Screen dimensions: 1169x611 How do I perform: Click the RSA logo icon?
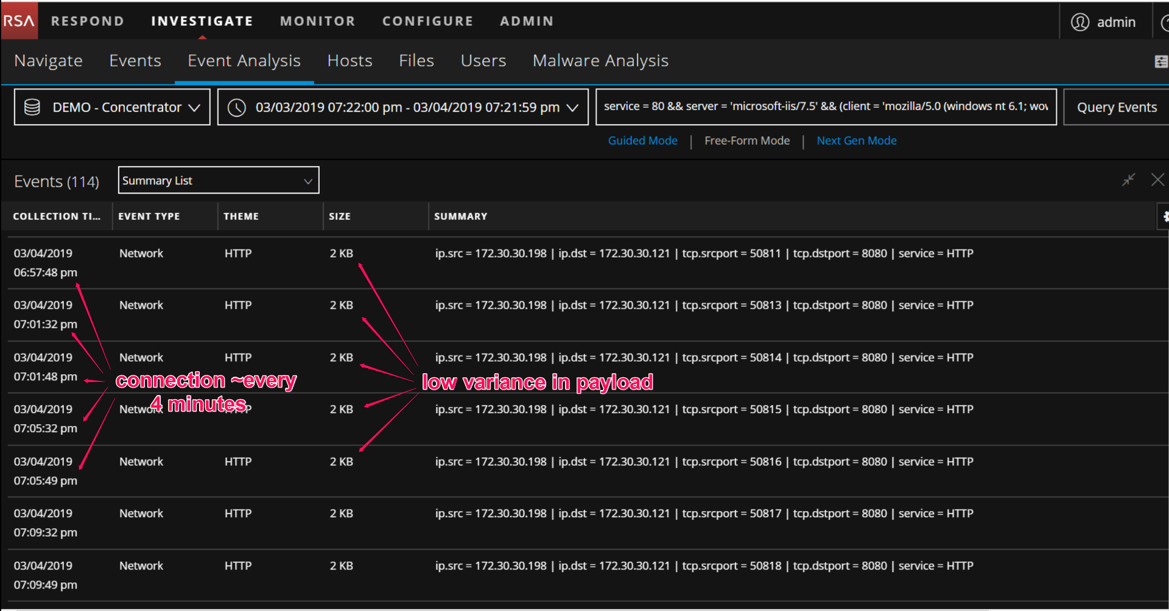tap(19, 21)
